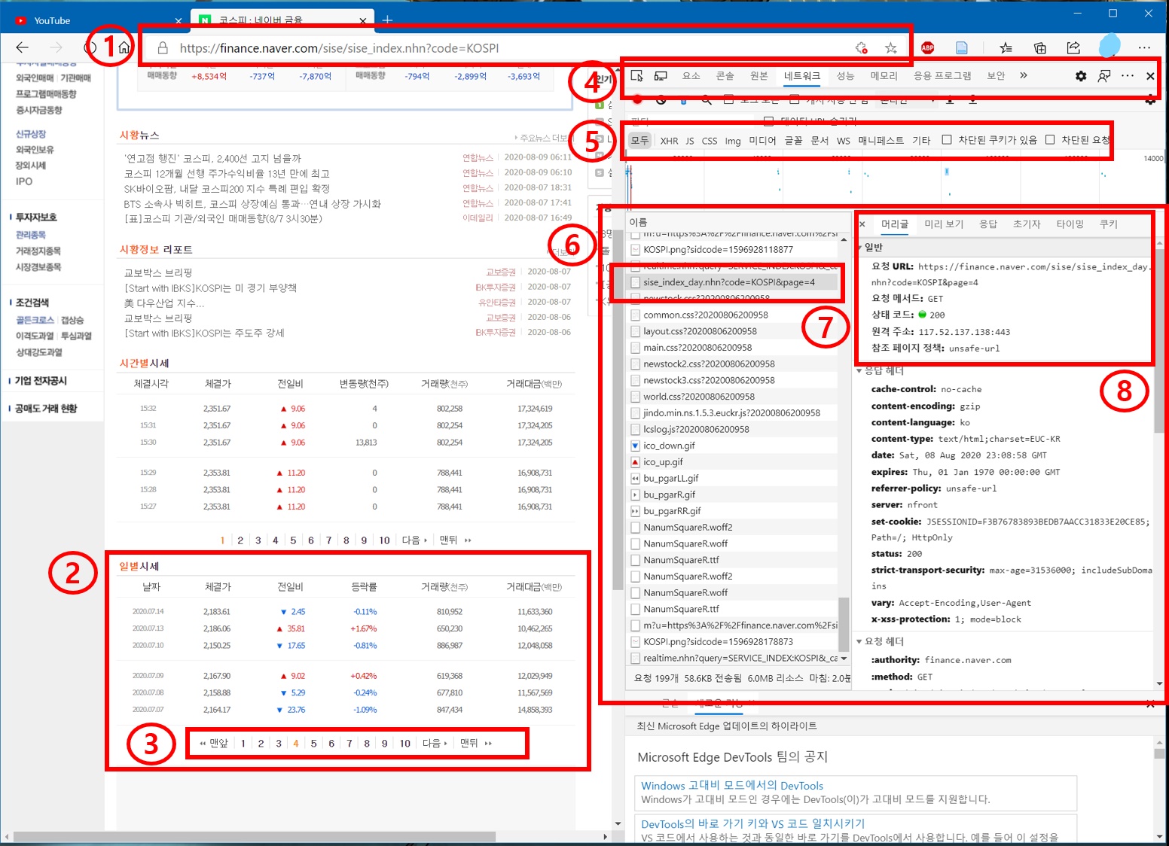Open the 성능 DevTools tab
Image resolution: width=1169 pixels, height=846 pixels.
click(x=846, y=75)
